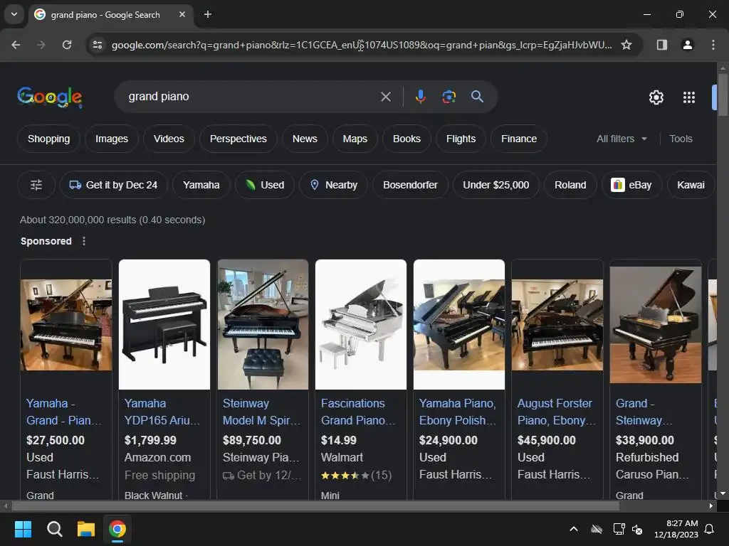Switch to Videos results tab

coord(169,139)
